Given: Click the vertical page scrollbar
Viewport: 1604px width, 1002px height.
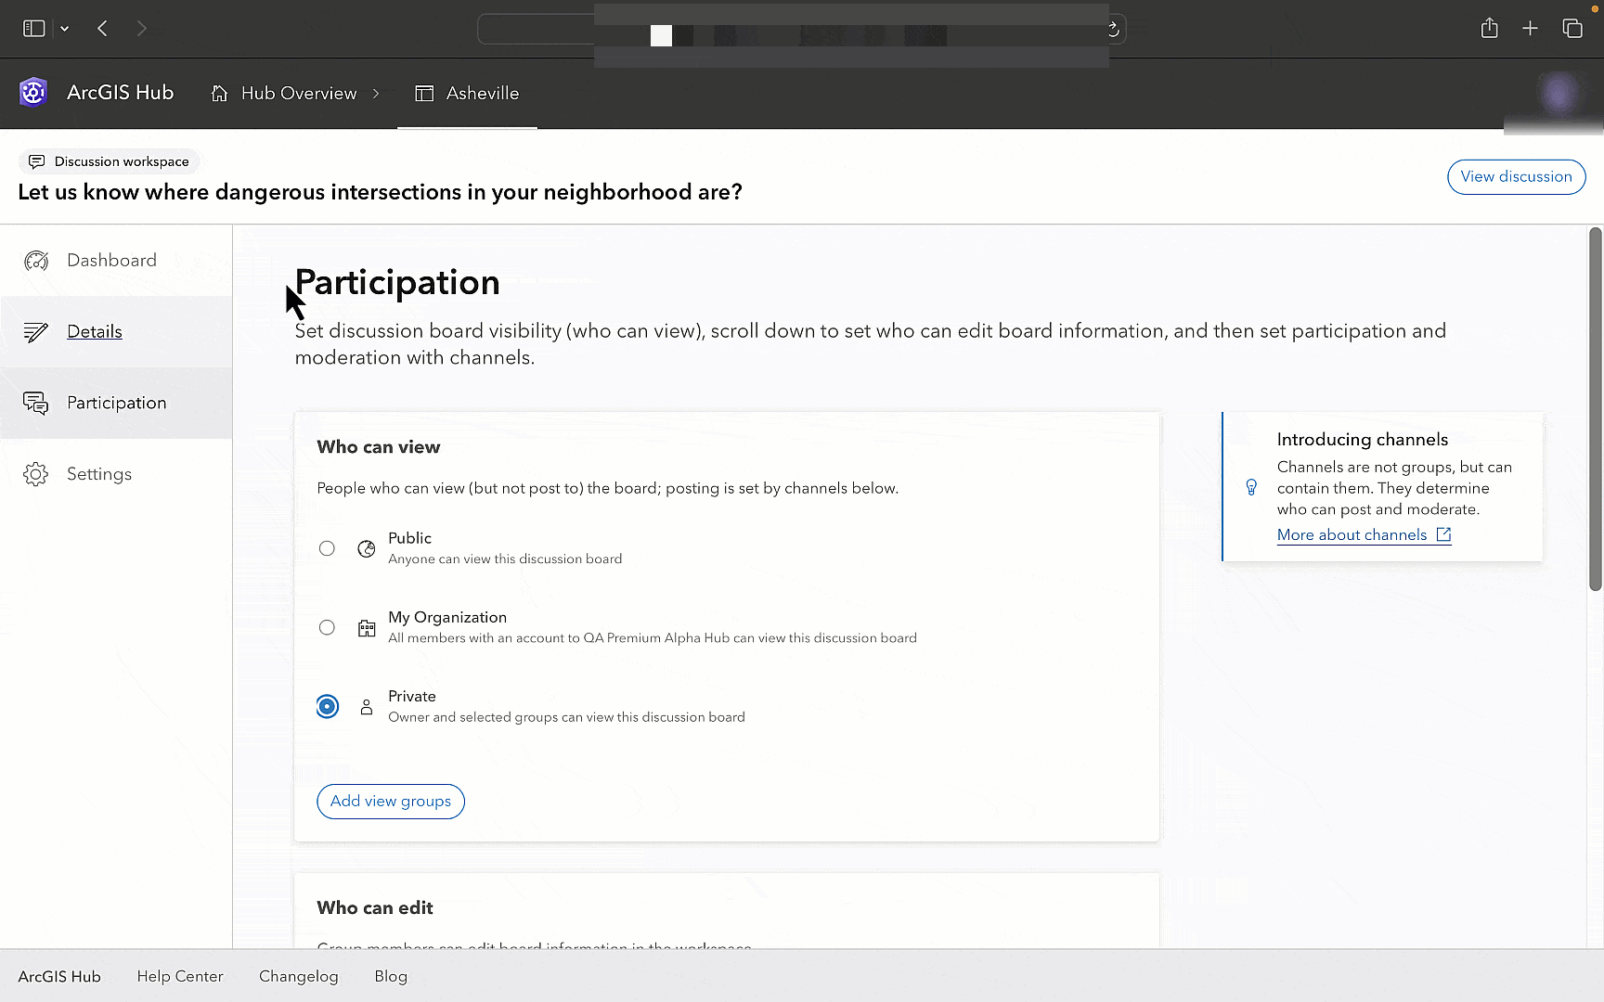Looking at the screenshot, I should (1595, 408).
